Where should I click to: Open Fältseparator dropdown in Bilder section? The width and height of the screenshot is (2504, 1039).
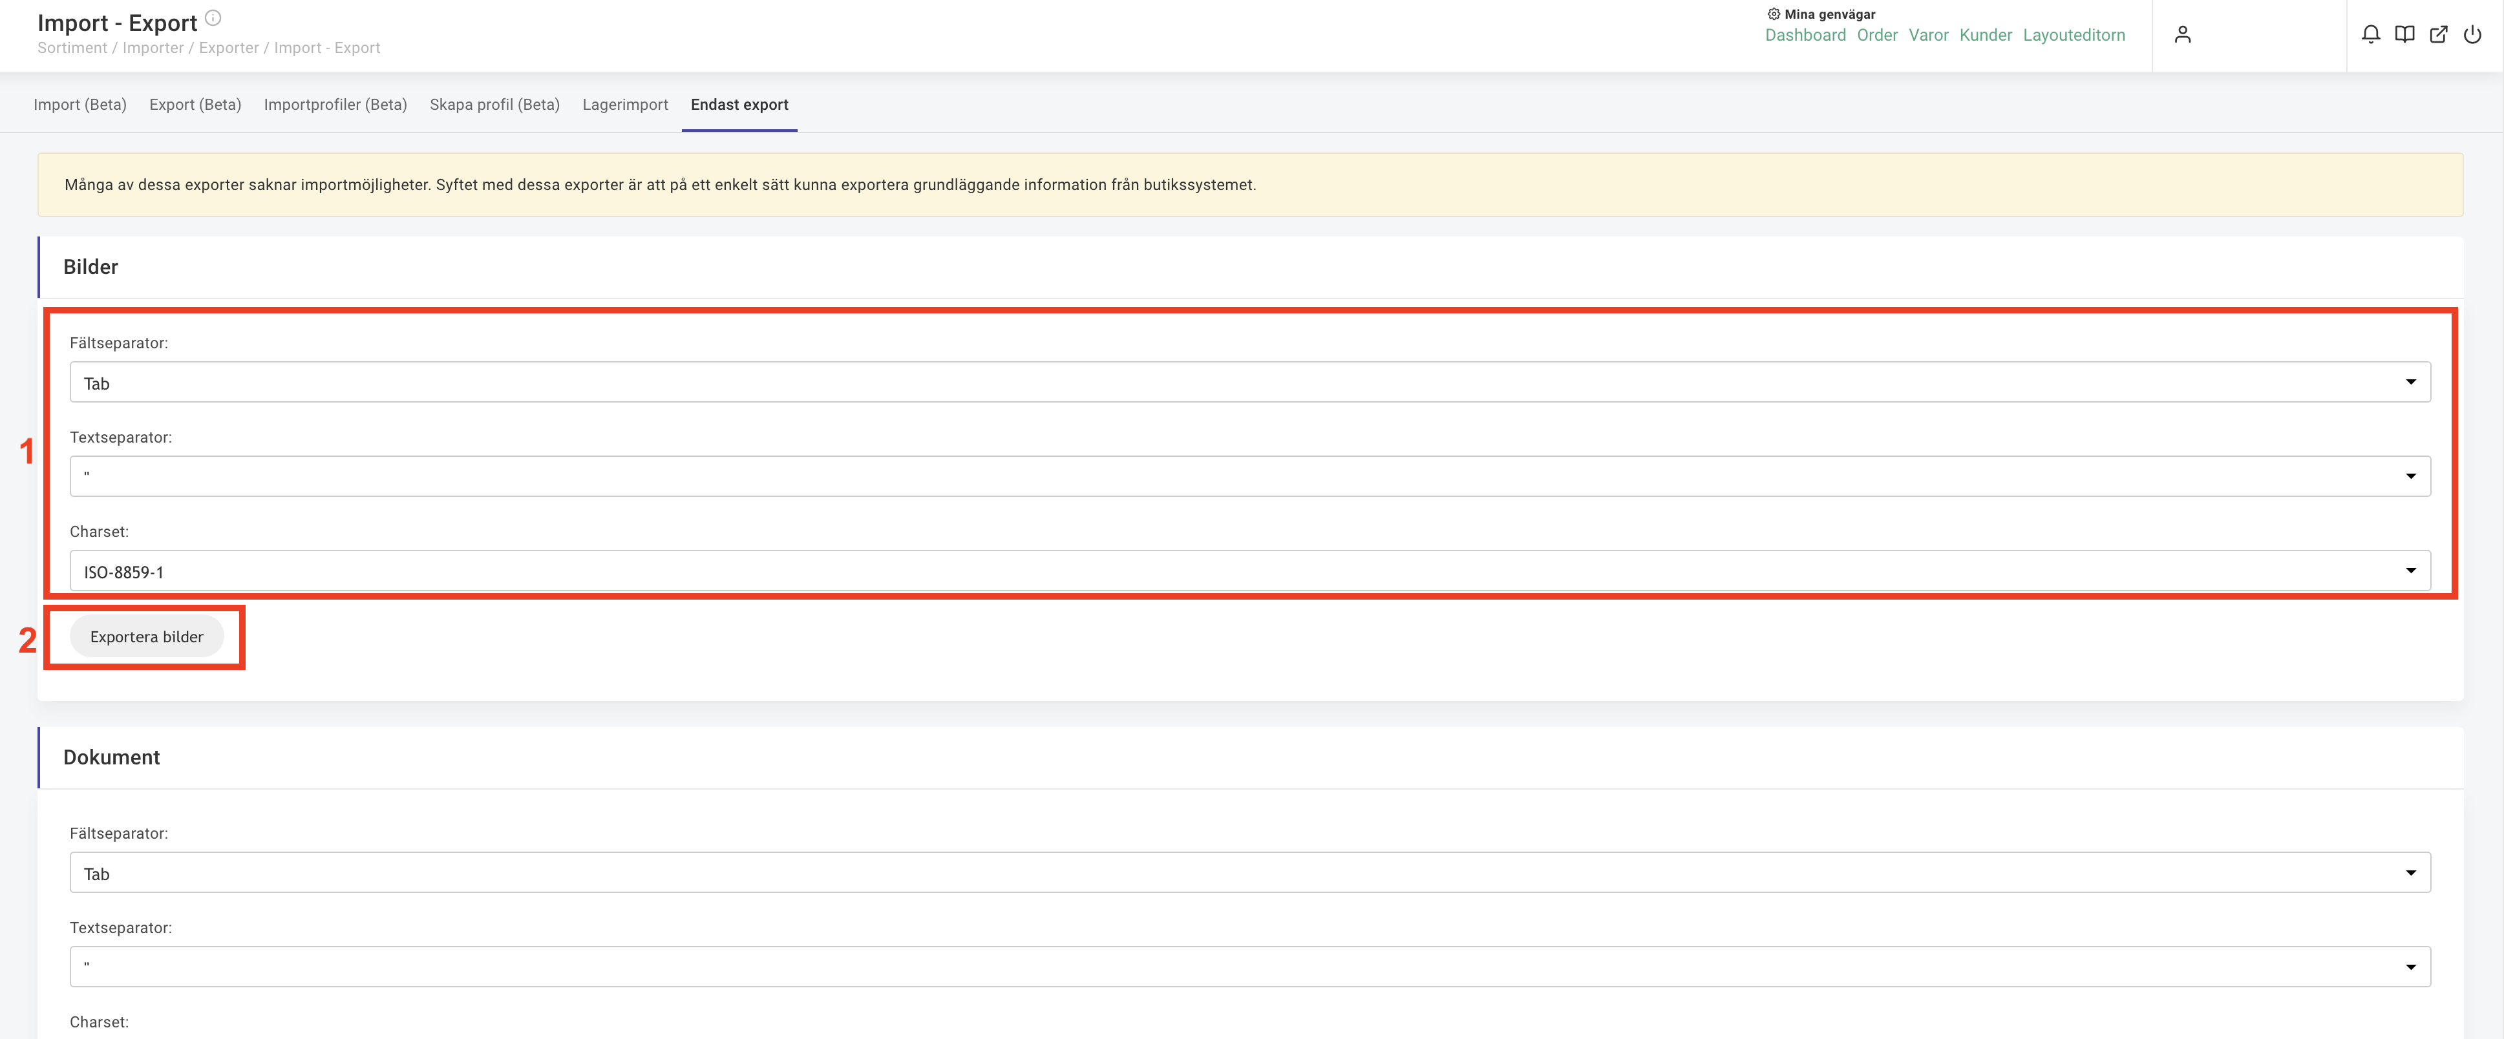(x=1250, y=382)
